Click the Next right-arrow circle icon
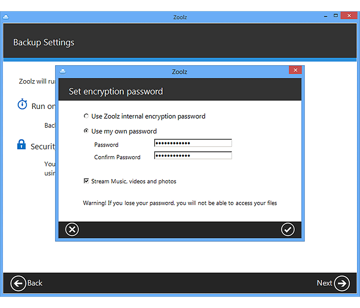The image size is (360, 308). pos(342,283)
